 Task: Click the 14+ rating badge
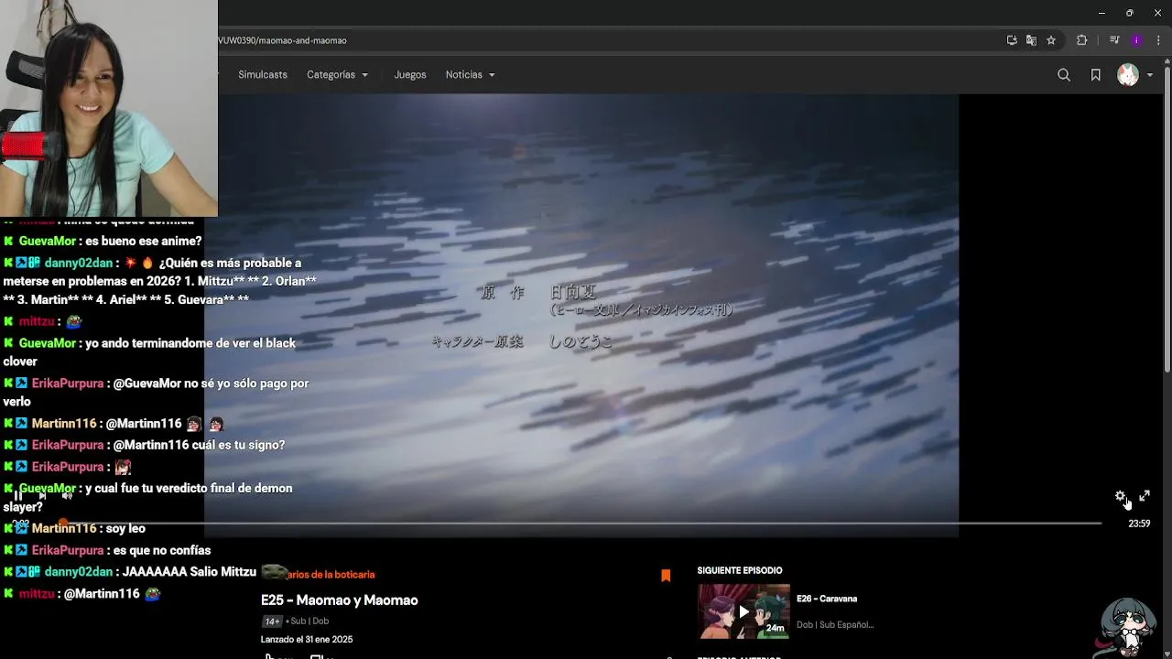coord(272,621)
